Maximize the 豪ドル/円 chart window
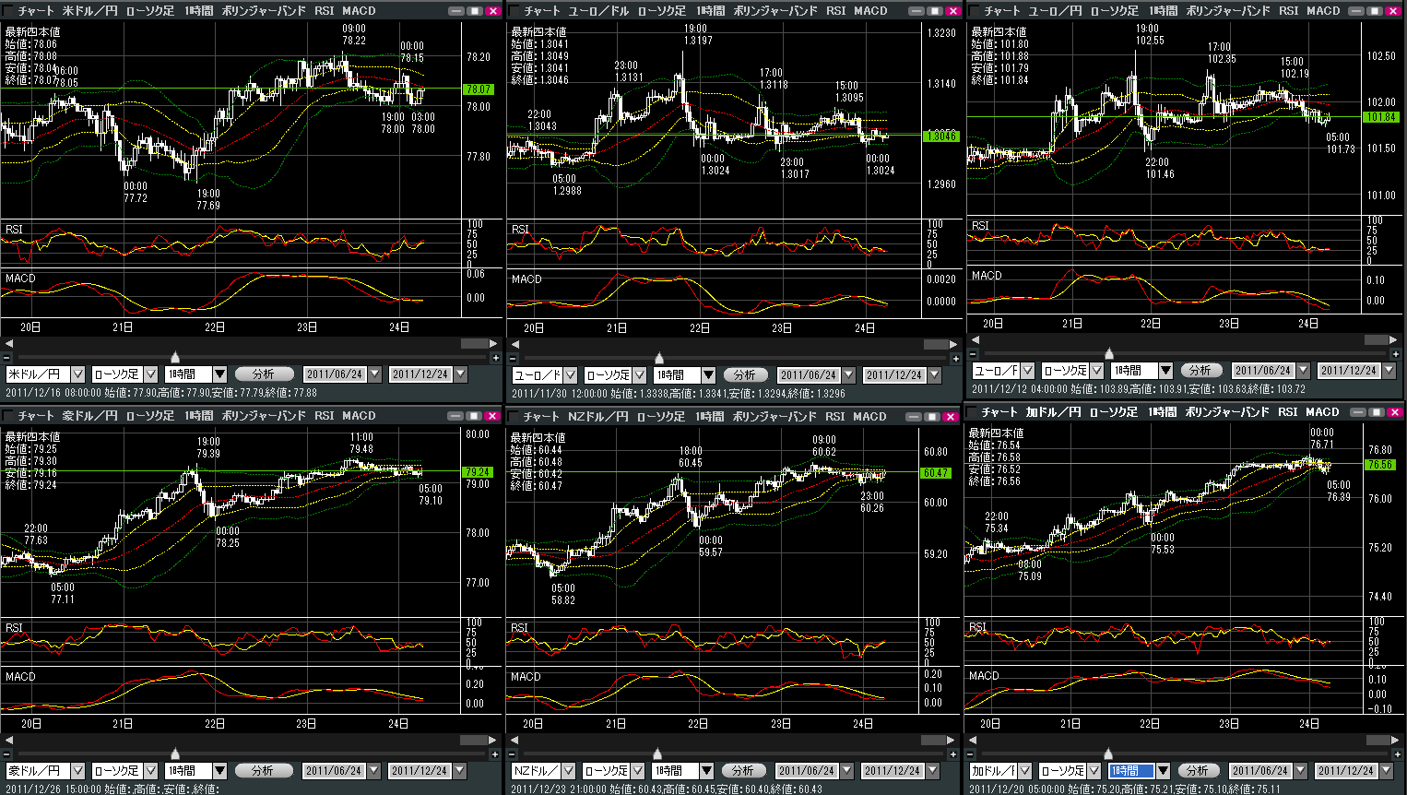This screenshot has width=1407, height=795. point(474,416)
